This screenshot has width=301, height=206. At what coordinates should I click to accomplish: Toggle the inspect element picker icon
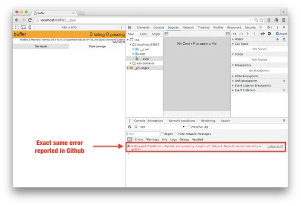point(130,27)
